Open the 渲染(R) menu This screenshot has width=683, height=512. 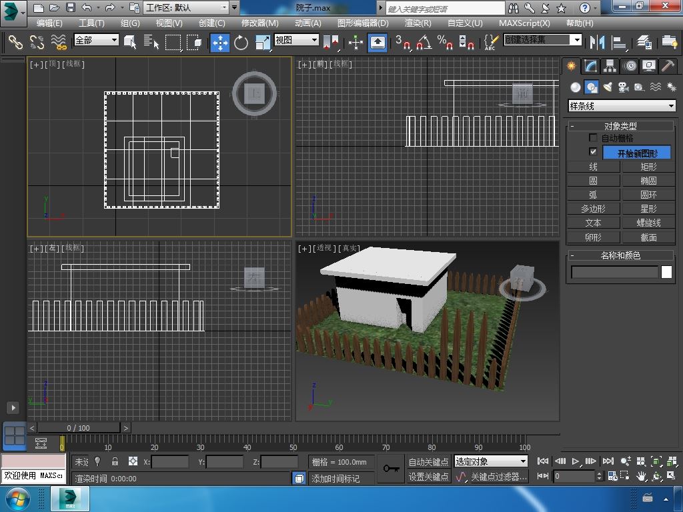418,23
